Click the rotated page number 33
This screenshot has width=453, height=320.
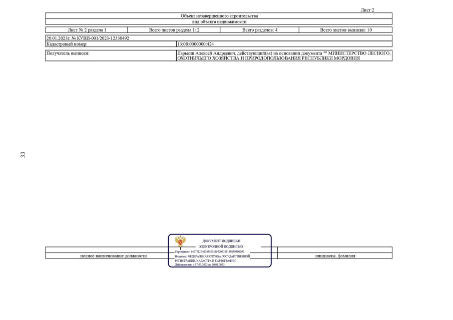[23, 155]
